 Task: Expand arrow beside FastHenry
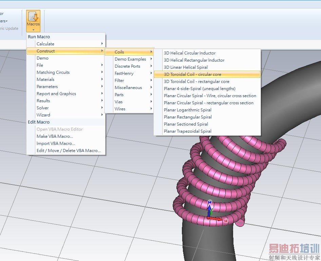(x=151, y=73)
